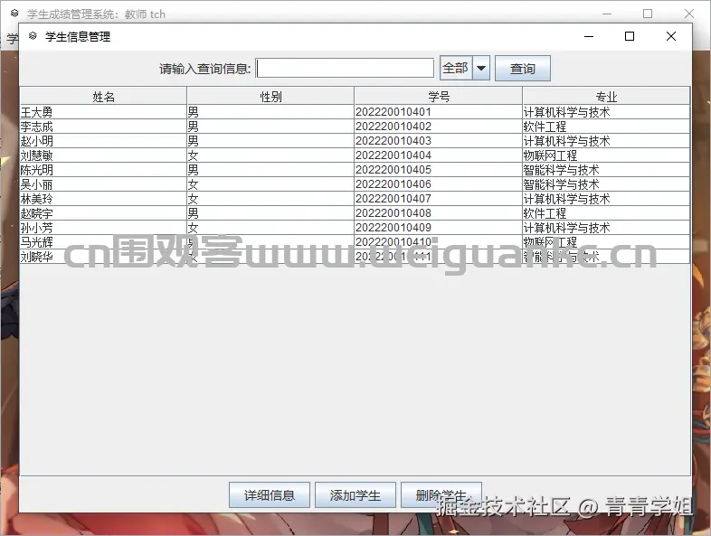711x536 pixels.
Task: Click 软件工程 major in 李志成 row
Action: (545, 127)
